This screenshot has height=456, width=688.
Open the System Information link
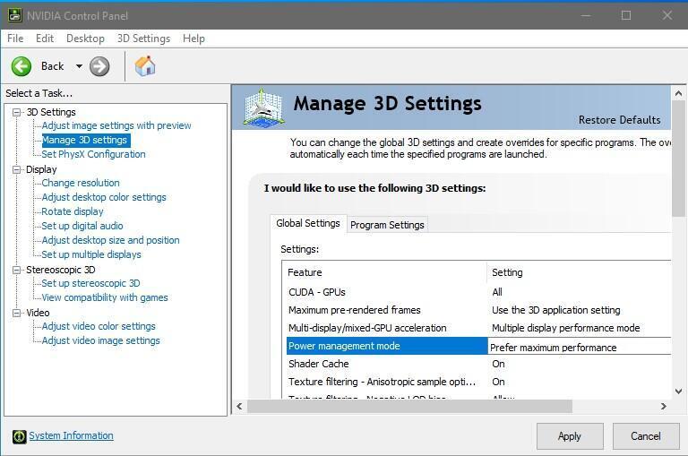pyautogui.click(x=71, y=435)
